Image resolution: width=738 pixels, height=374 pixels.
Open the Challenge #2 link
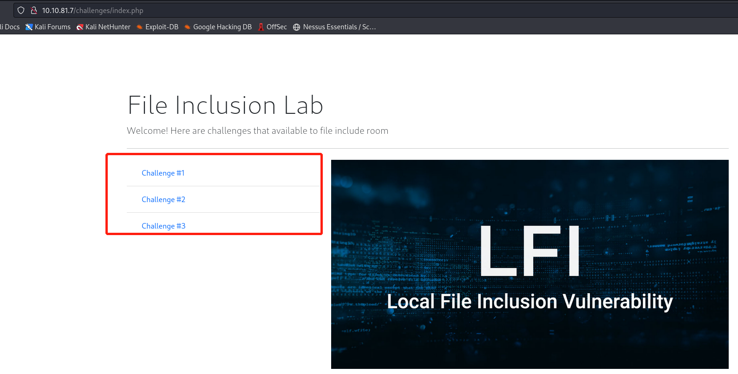(x=163, y=199)
